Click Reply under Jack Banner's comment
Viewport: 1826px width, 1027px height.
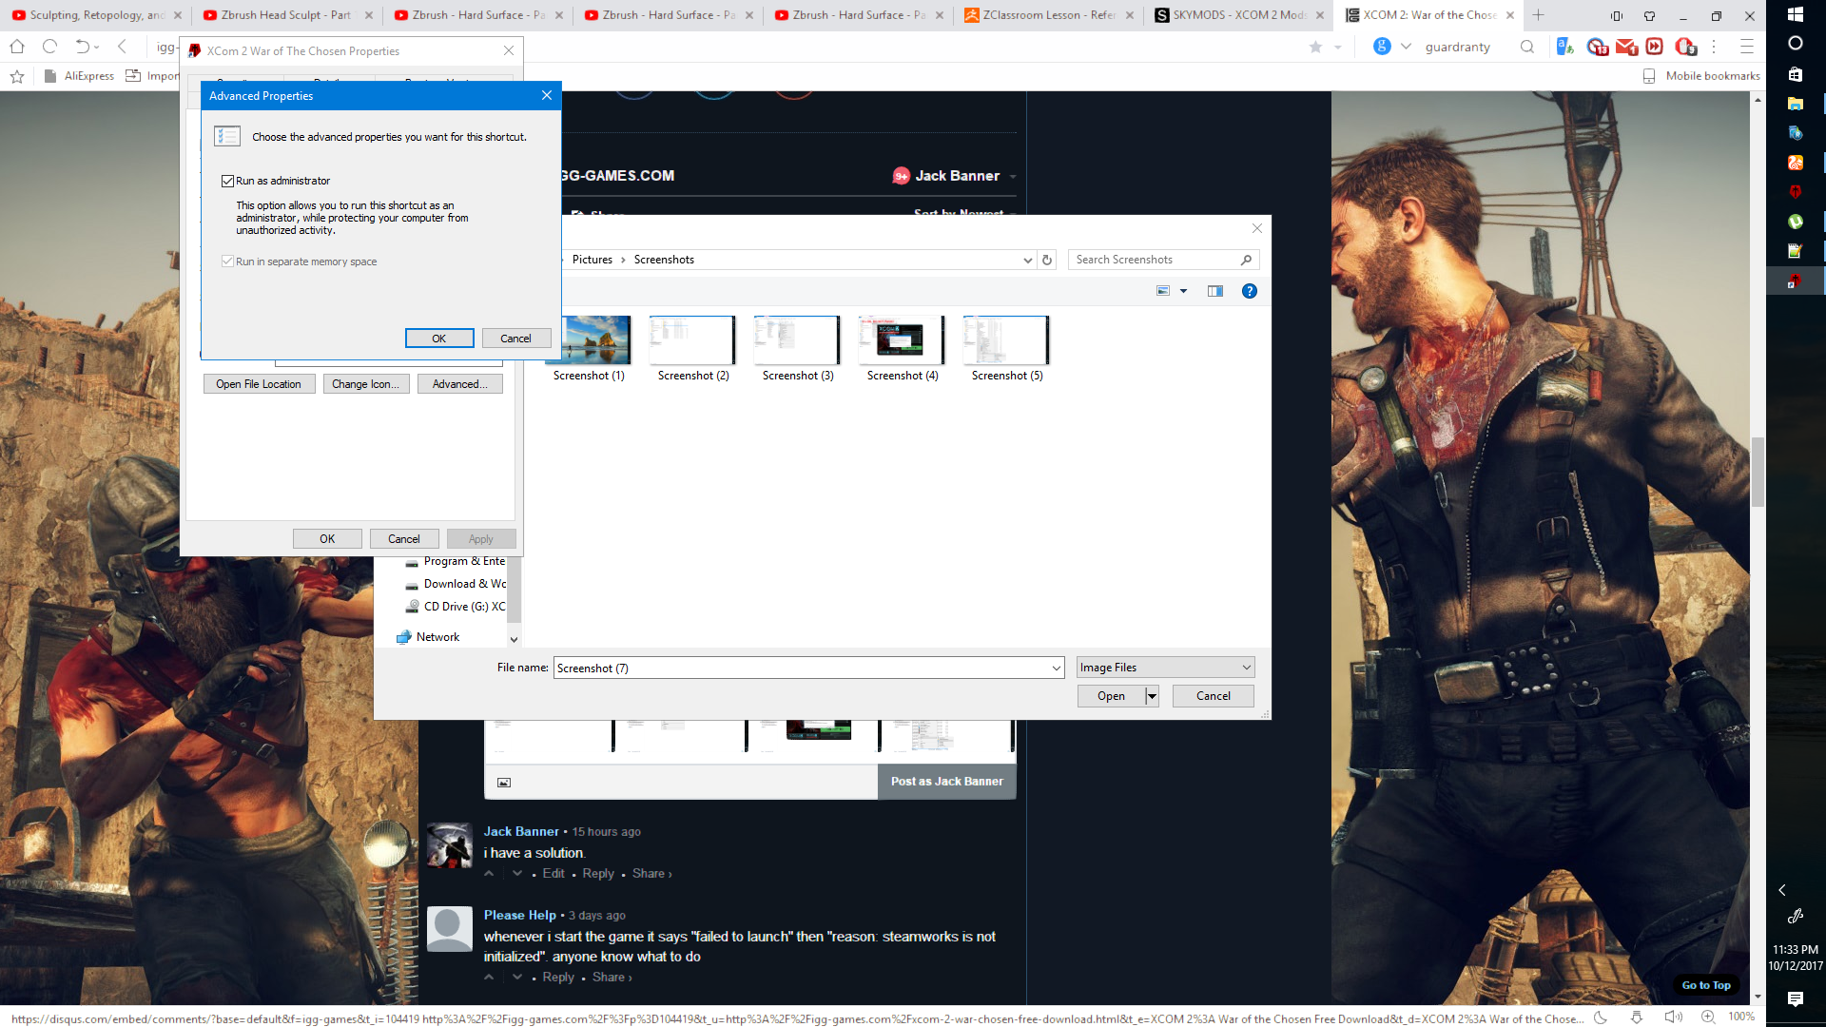click(598, 873)
